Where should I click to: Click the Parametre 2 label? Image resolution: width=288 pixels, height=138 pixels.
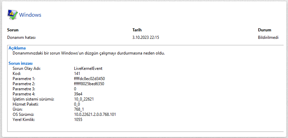pos(24,84)
